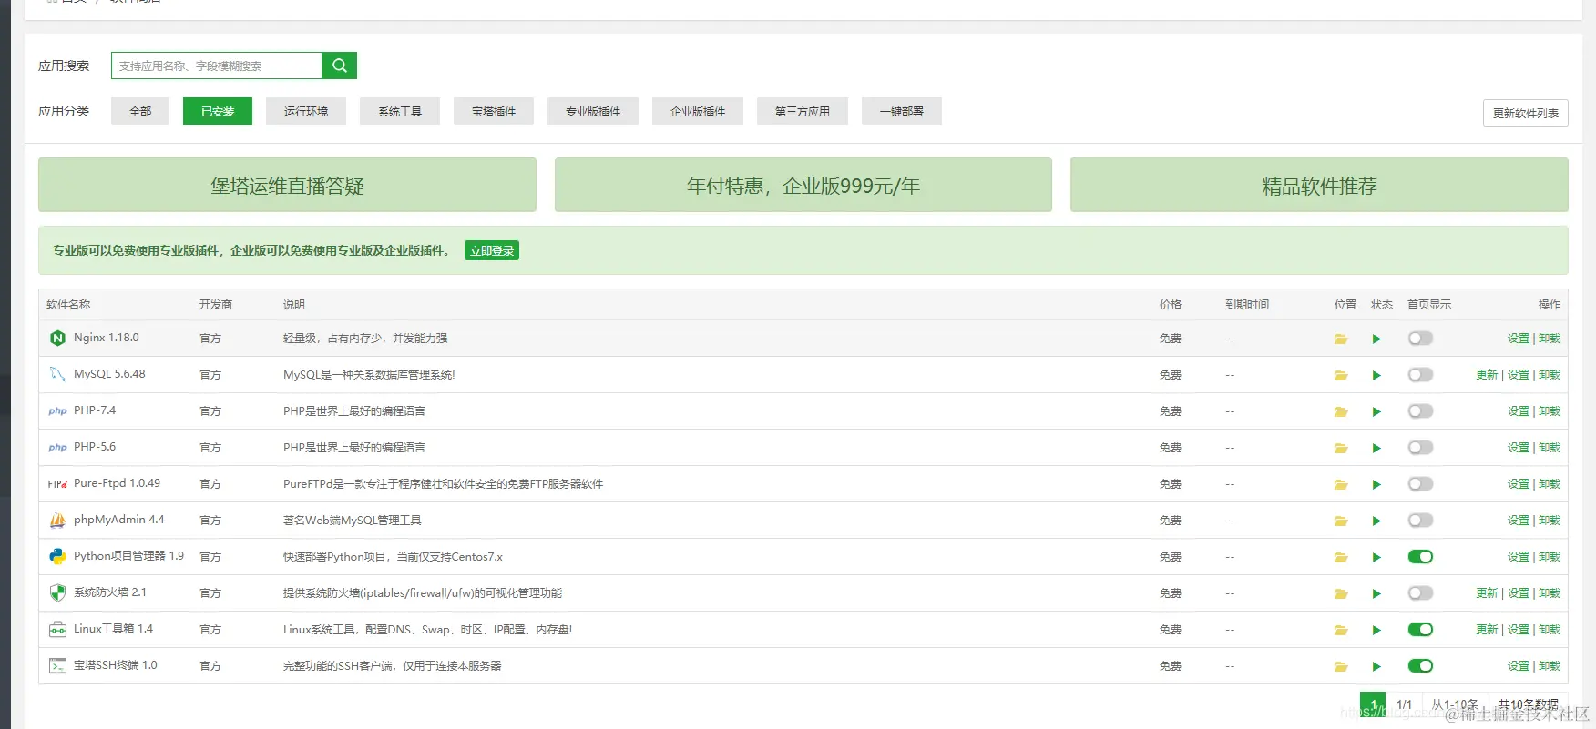Open the MySQL 5.6.48 folder icon
The height and width of the screenshot is (729, 1596).
point(1341,375)
